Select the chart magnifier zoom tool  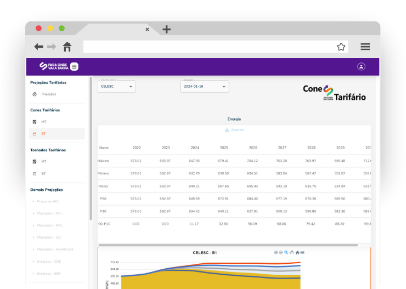tap(286, 252)
